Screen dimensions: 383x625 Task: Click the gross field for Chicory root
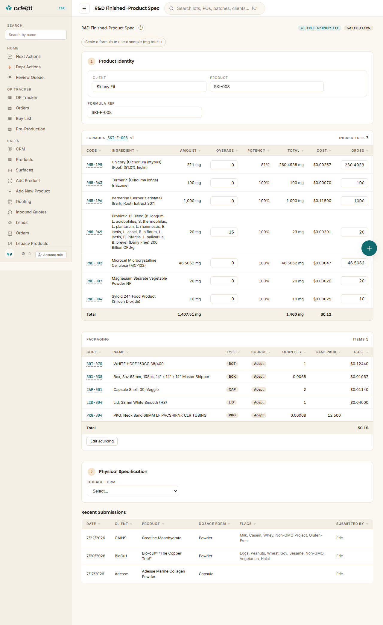click(x=355, y=165)
